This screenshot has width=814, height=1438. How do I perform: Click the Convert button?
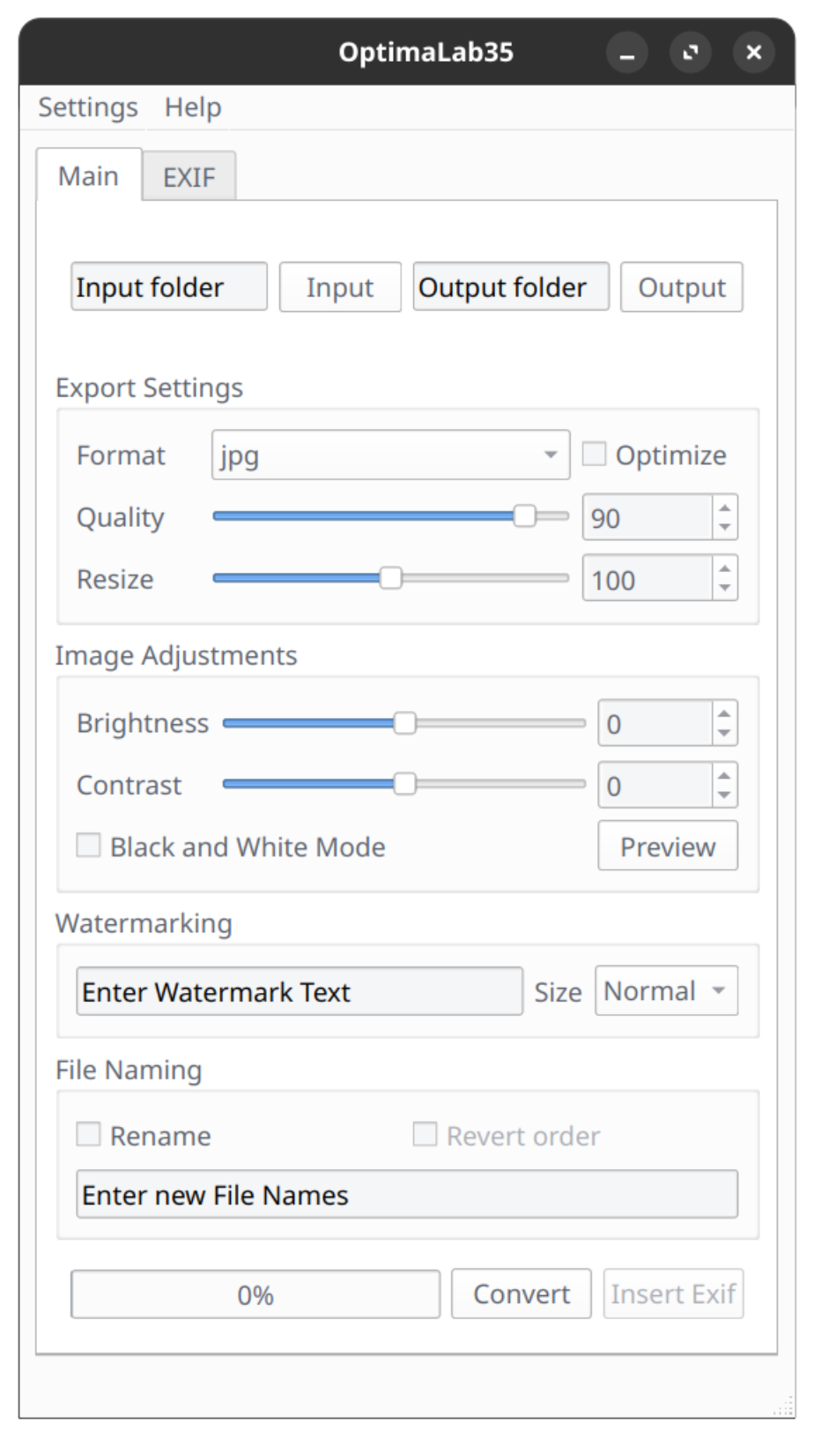(522, 1293)
